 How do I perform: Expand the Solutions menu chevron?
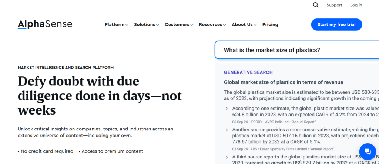pyautogui.click(x=158, y=25)
